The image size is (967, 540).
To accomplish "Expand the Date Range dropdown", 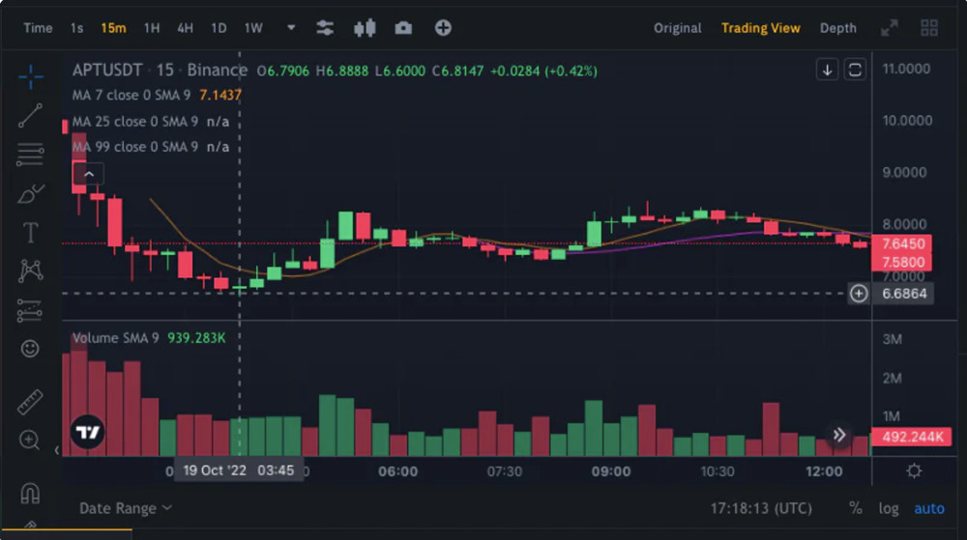I will click(126, 508).
